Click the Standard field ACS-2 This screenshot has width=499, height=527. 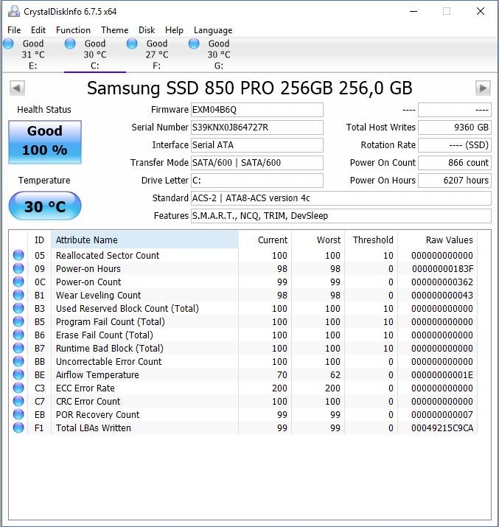(341, 198)
